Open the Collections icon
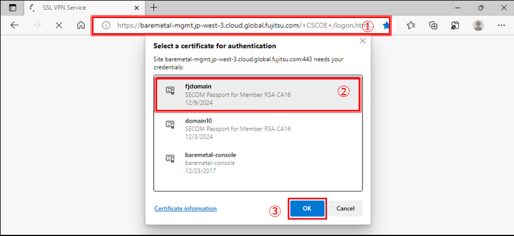Viewport: 514px width, 236px height. click(x=433, y=25)
